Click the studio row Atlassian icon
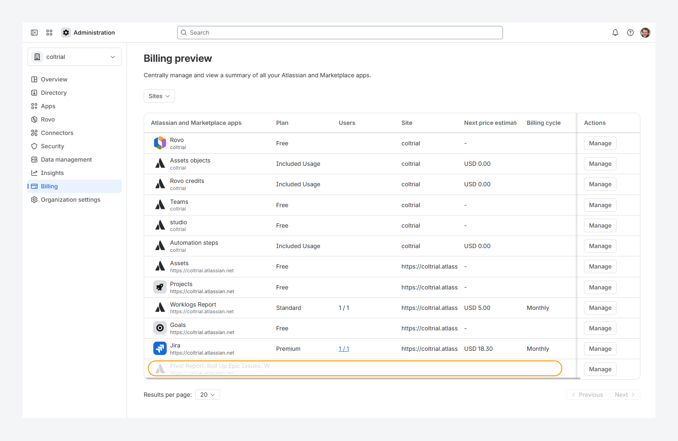This screenshot has height=441, width=678. click(x=160, y=226)
